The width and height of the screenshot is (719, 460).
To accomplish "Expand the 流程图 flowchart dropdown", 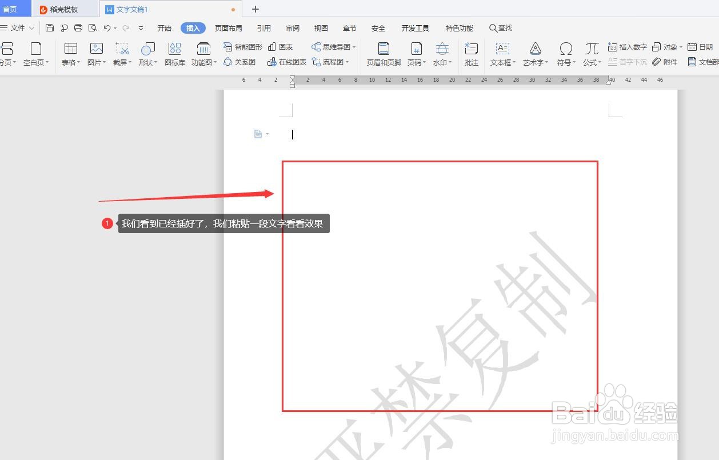I will pyautogui.click(x=347, y=62).
